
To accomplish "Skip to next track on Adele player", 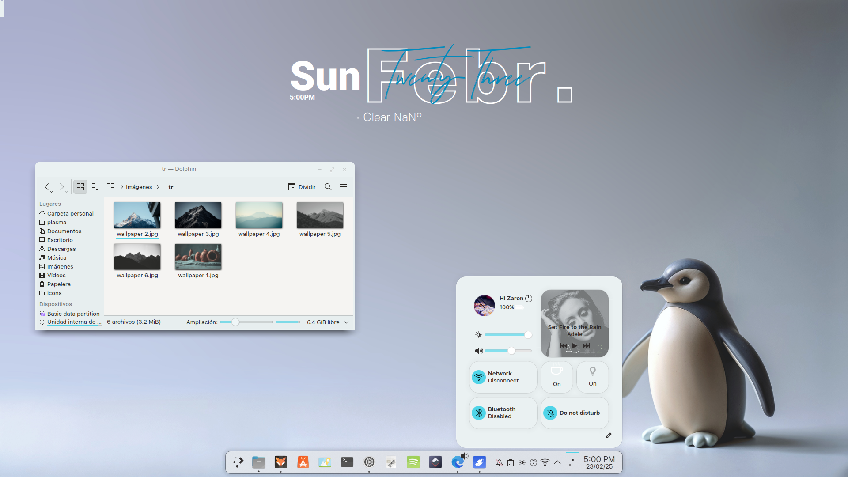I will (586, 346).
